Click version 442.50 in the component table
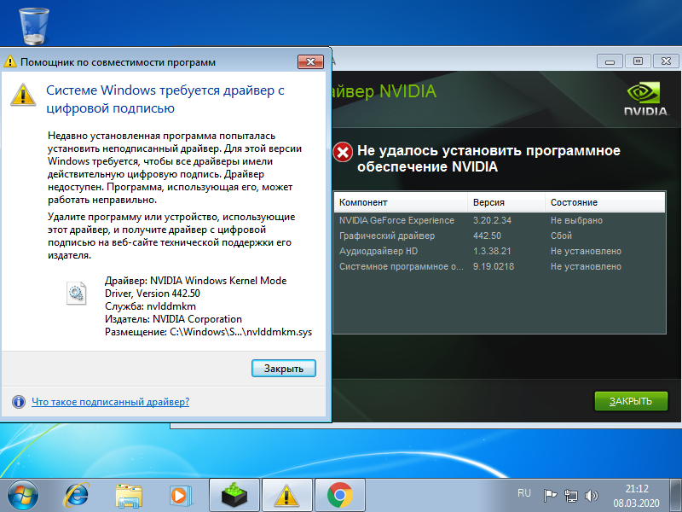Viewport: 682px width, 512px height. pos(487,236)
